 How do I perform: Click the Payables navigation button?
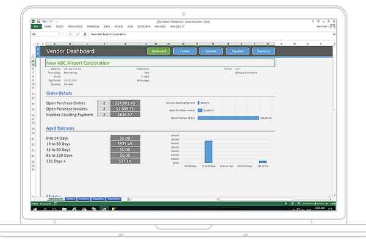[x=237, y=51]
